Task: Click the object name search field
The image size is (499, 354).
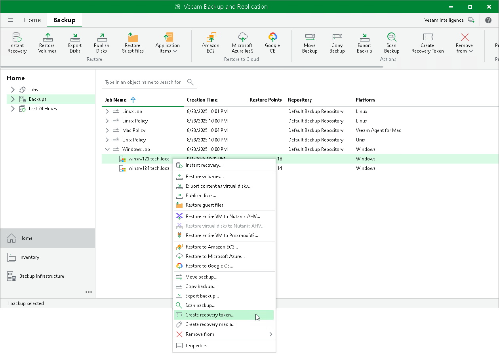Action: (x=143, y=82)
